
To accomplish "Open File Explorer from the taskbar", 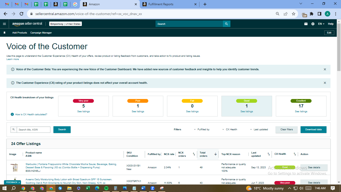I will [69, 188].
